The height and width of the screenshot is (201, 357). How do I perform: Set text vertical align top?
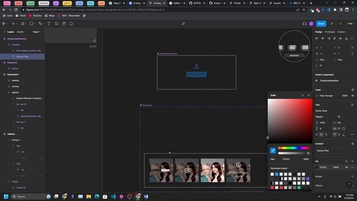[x=335, y=135]
